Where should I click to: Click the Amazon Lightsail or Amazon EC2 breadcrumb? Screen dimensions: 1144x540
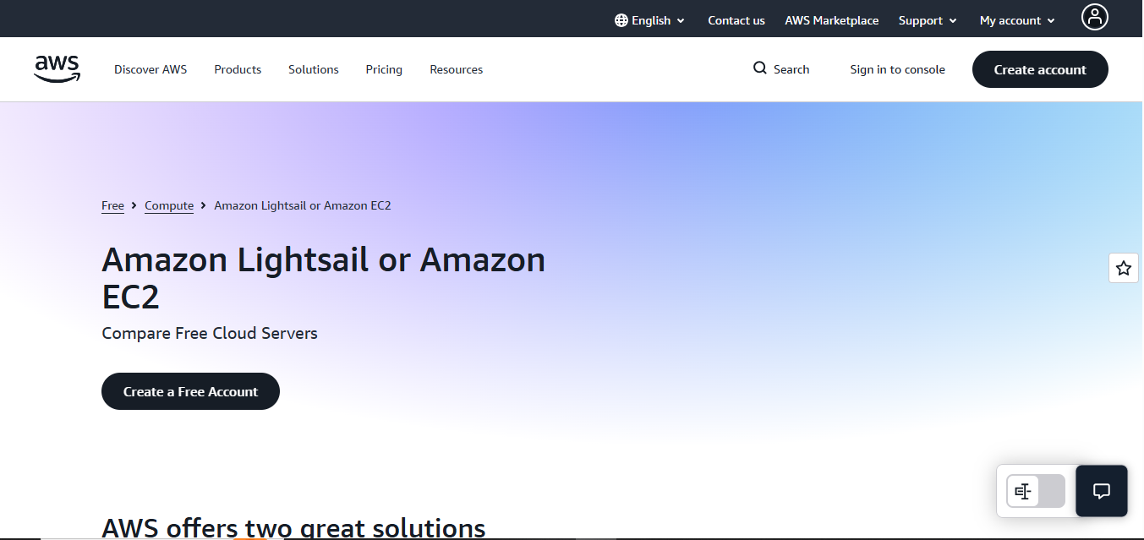[303, 205]
